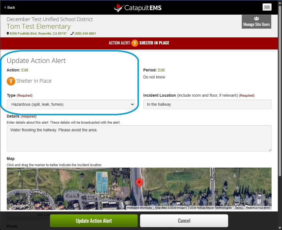
Task: Click the address location pin icon
Action: [x=8, y=33]
